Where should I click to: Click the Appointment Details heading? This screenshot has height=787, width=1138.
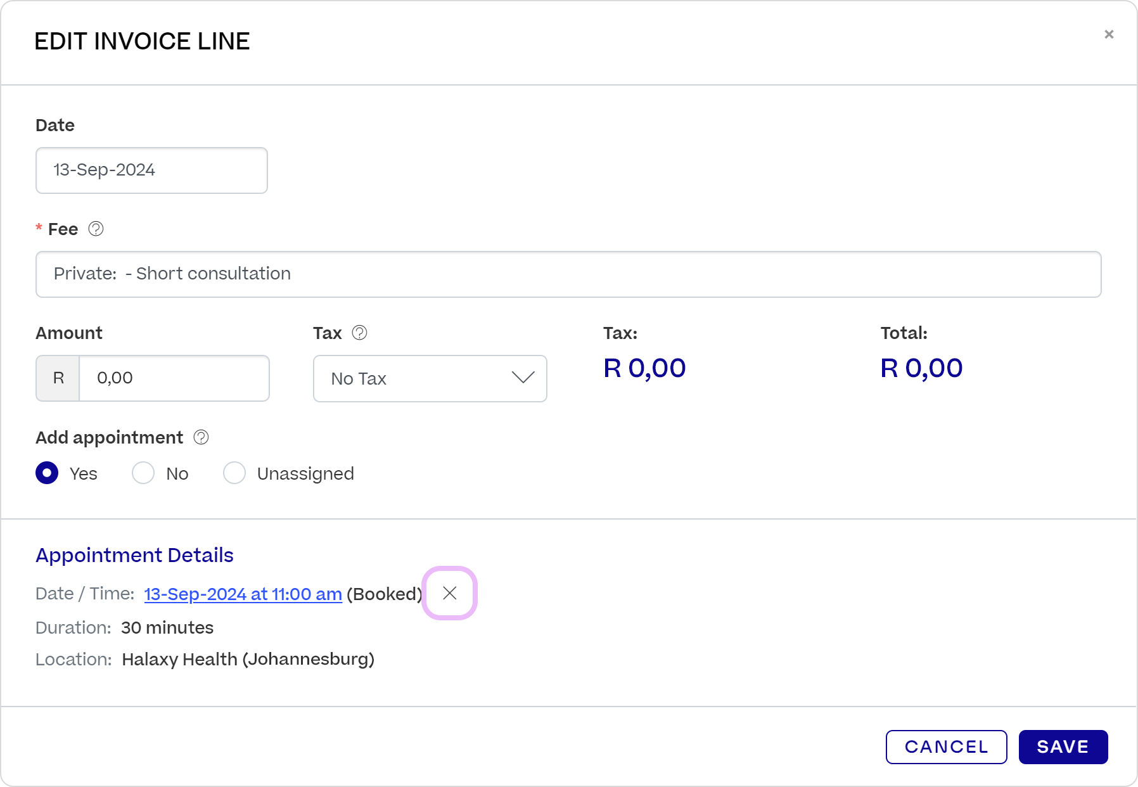[x=134, y=556]
